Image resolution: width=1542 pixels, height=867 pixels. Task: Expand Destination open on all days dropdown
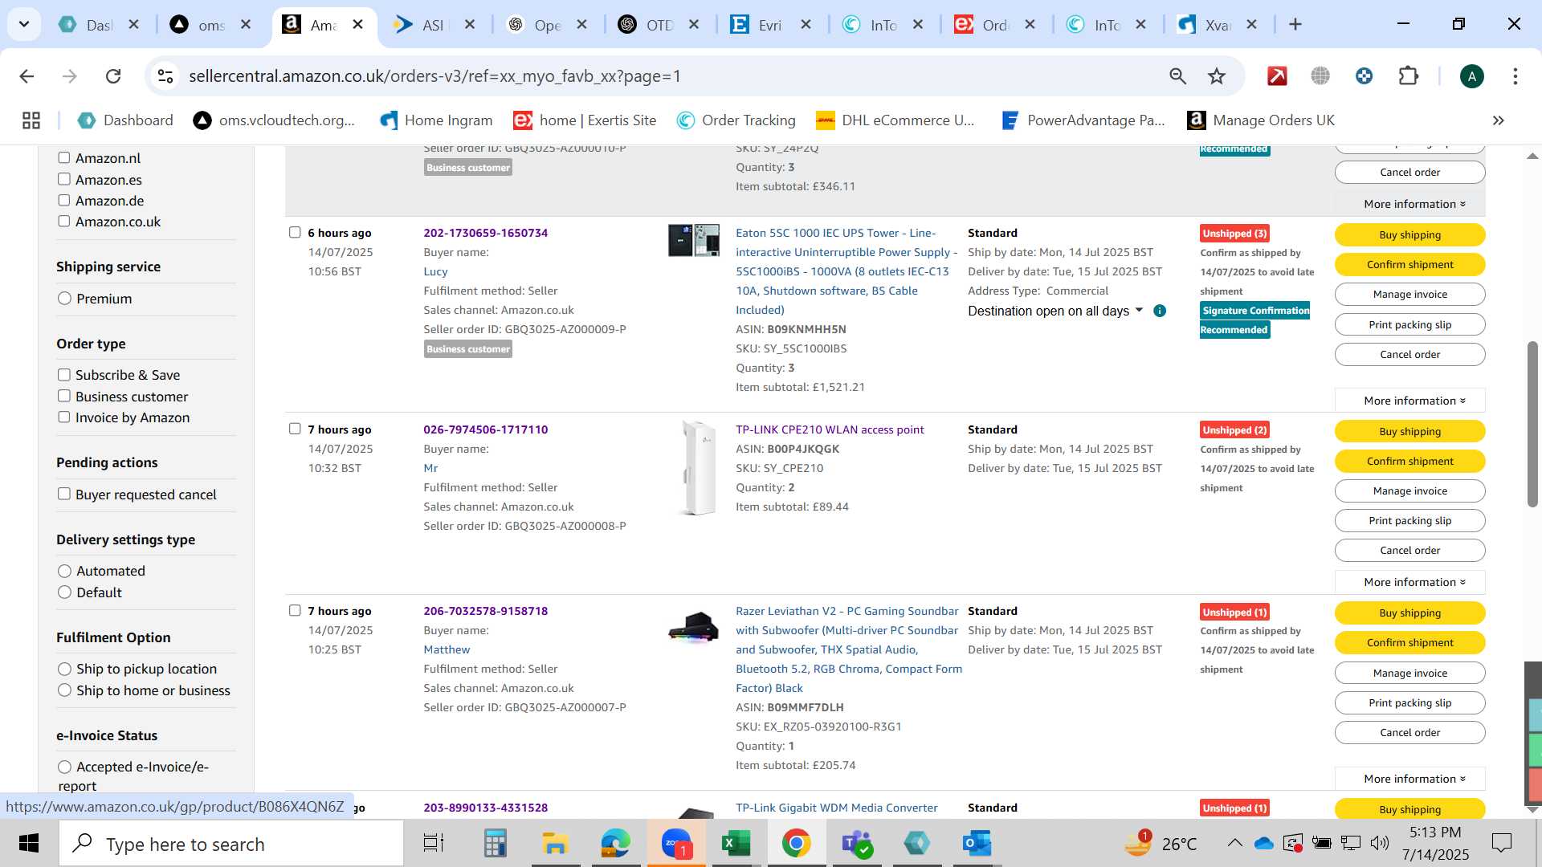point(1055,311)
